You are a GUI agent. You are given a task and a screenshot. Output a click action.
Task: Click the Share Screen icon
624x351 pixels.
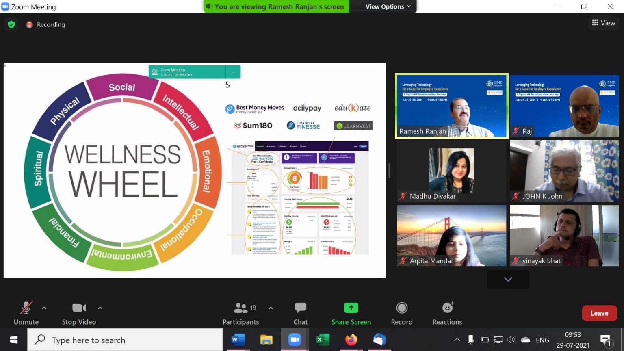point(351,308)
